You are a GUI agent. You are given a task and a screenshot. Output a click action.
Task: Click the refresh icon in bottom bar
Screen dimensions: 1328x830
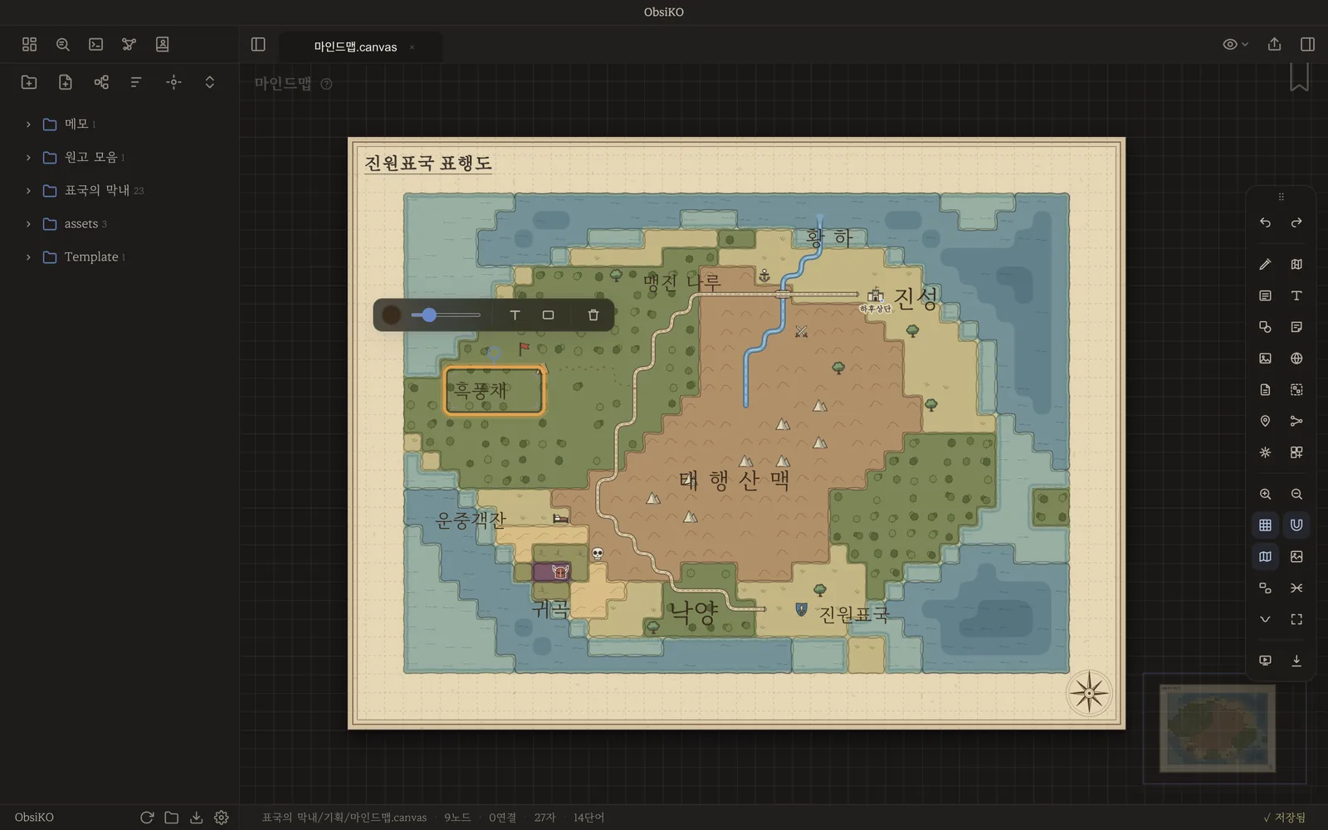pos(147,817)
